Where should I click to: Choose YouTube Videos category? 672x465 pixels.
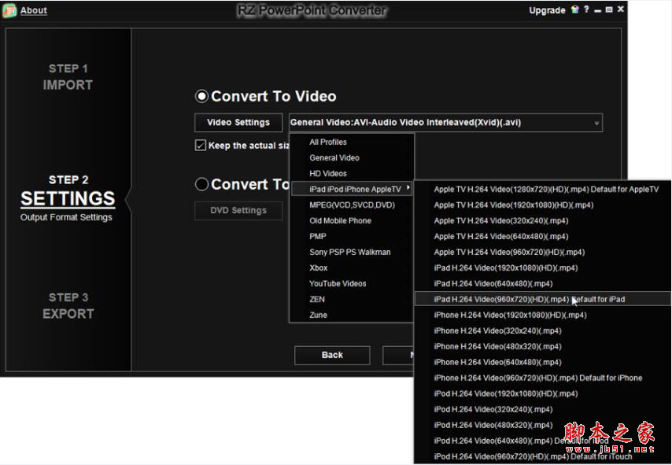[352, 283]
